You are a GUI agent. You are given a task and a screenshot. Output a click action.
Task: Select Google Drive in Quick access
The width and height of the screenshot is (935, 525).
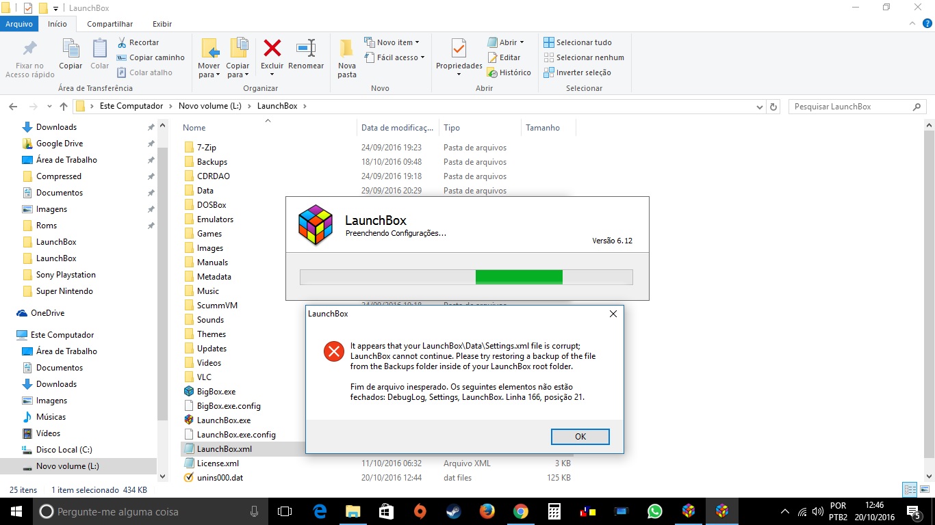coord(60,144)
